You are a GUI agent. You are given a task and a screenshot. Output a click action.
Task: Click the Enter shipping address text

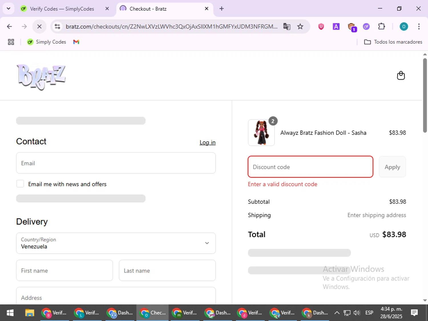click(377, 215)
